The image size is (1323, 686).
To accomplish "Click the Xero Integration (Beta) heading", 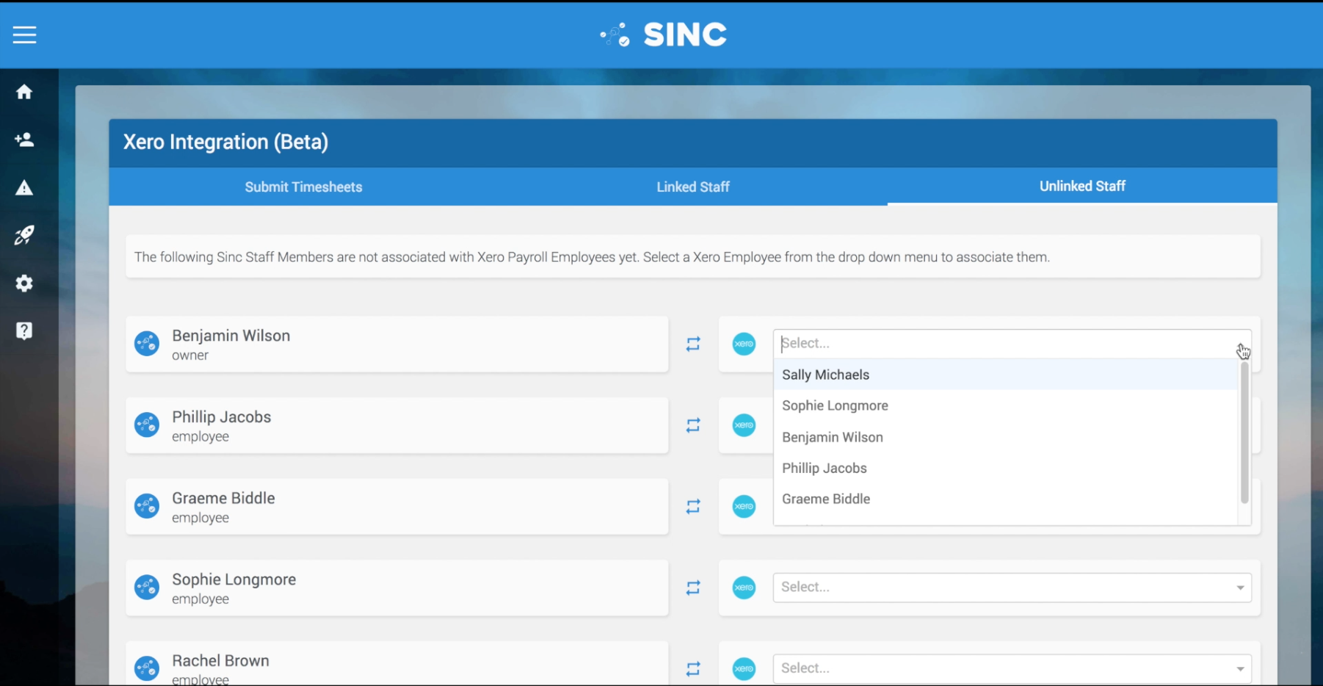I will 225,142.
